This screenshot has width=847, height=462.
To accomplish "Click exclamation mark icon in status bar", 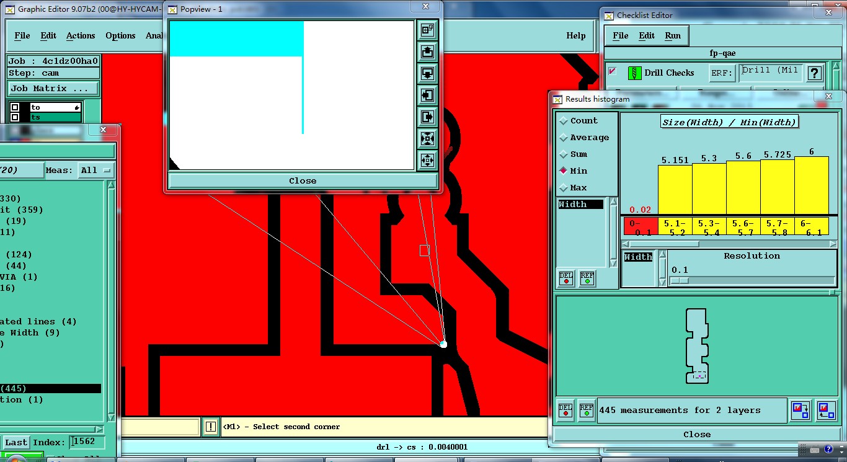I will point(211,427).
